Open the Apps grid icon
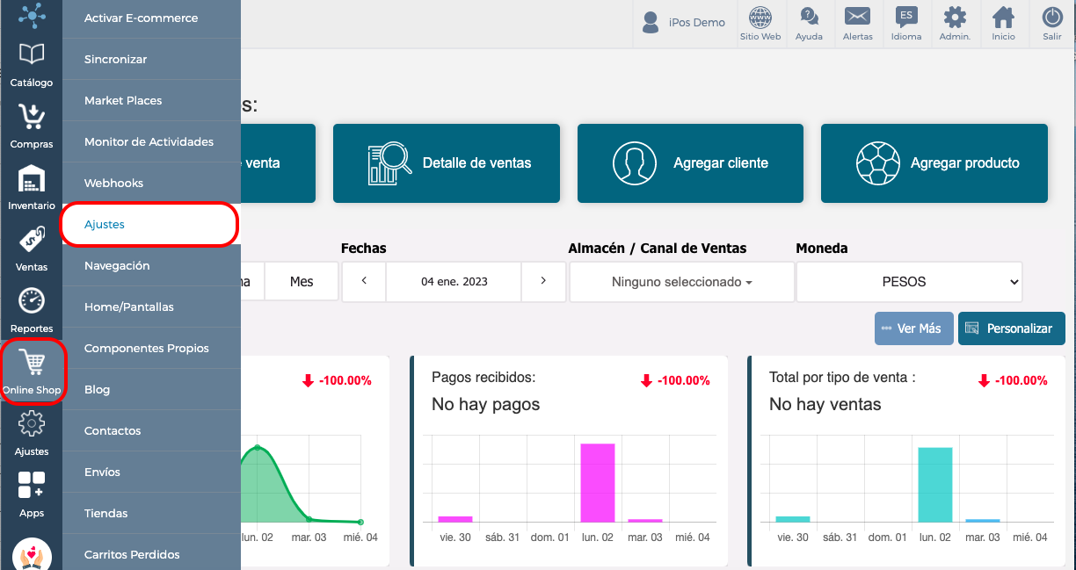 (32, 485)
